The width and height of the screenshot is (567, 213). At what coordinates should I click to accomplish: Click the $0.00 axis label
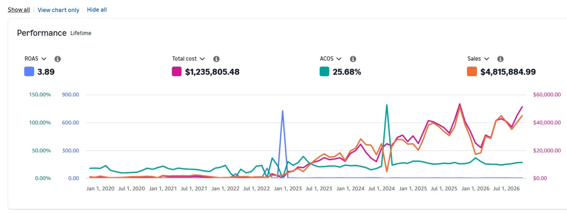[540, 178]
